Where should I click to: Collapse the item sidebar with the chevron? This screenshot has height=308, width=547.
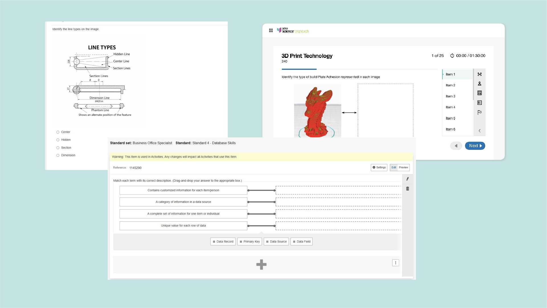tap(480, 130)
